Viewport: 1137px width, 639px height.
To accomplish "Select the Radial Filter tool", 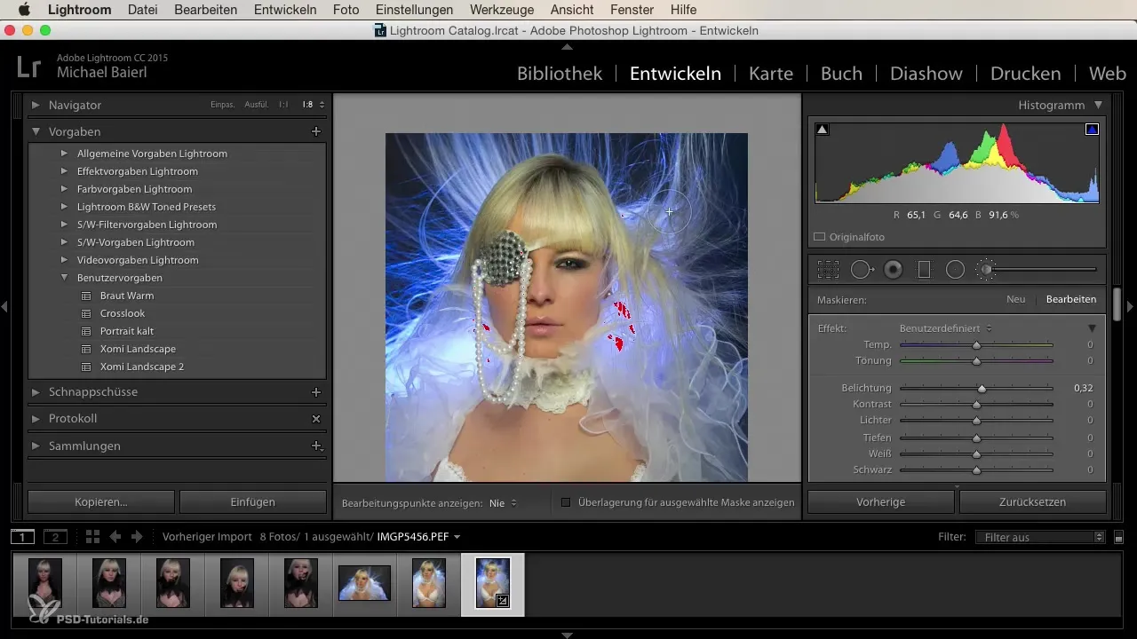I will (x=955, y=269).
